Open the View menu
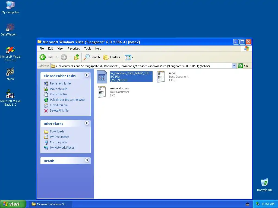278x208 pixels. (x=60, y=48)
